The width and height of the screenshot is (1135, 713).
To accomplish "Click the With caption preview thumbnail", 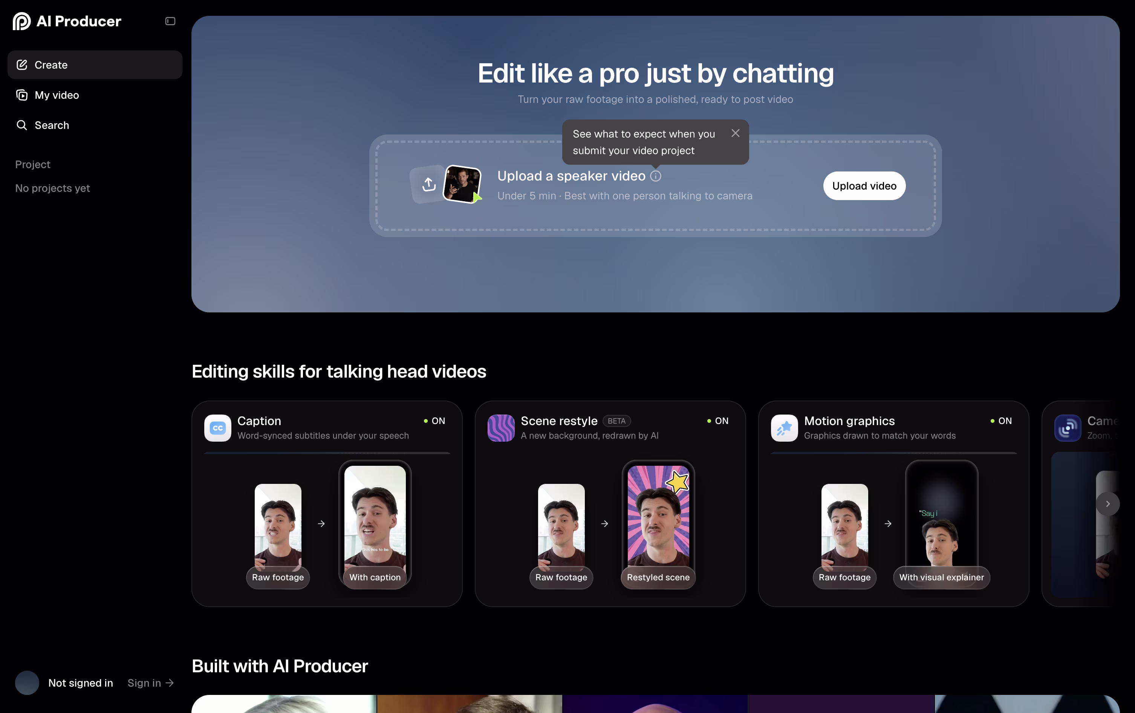I will click(375, 523).
